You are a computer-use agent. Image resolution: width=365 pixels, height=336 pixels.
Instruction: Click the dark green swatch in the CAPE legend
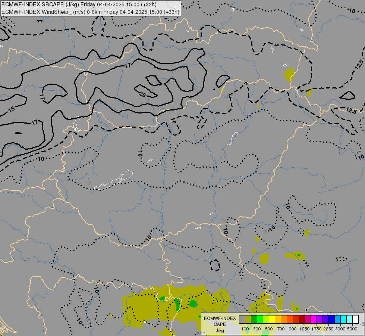click(x=254, y=320)
